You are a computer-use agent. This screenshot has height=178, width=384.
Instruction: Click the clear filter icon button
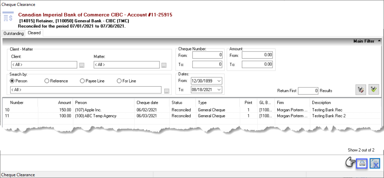coord(361,90)
